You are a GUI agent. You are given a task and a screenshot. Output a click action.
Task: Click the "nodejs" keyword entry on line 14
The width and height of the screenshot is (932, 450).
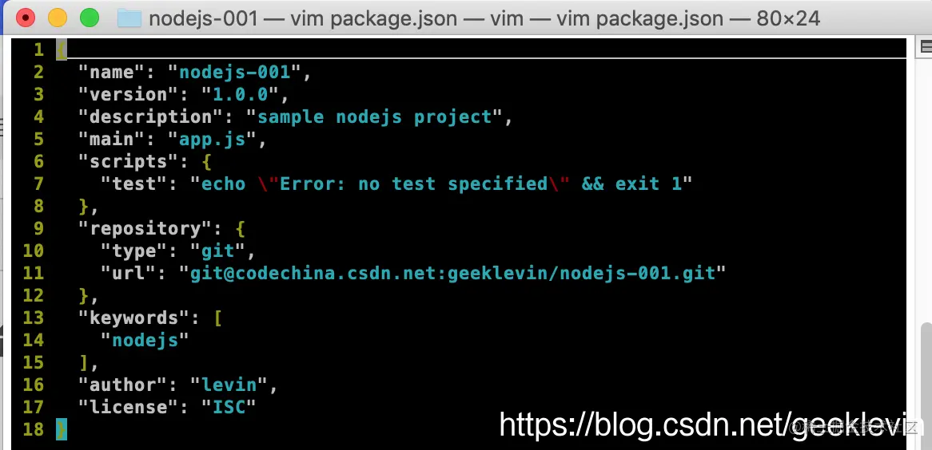pos(145,340)
